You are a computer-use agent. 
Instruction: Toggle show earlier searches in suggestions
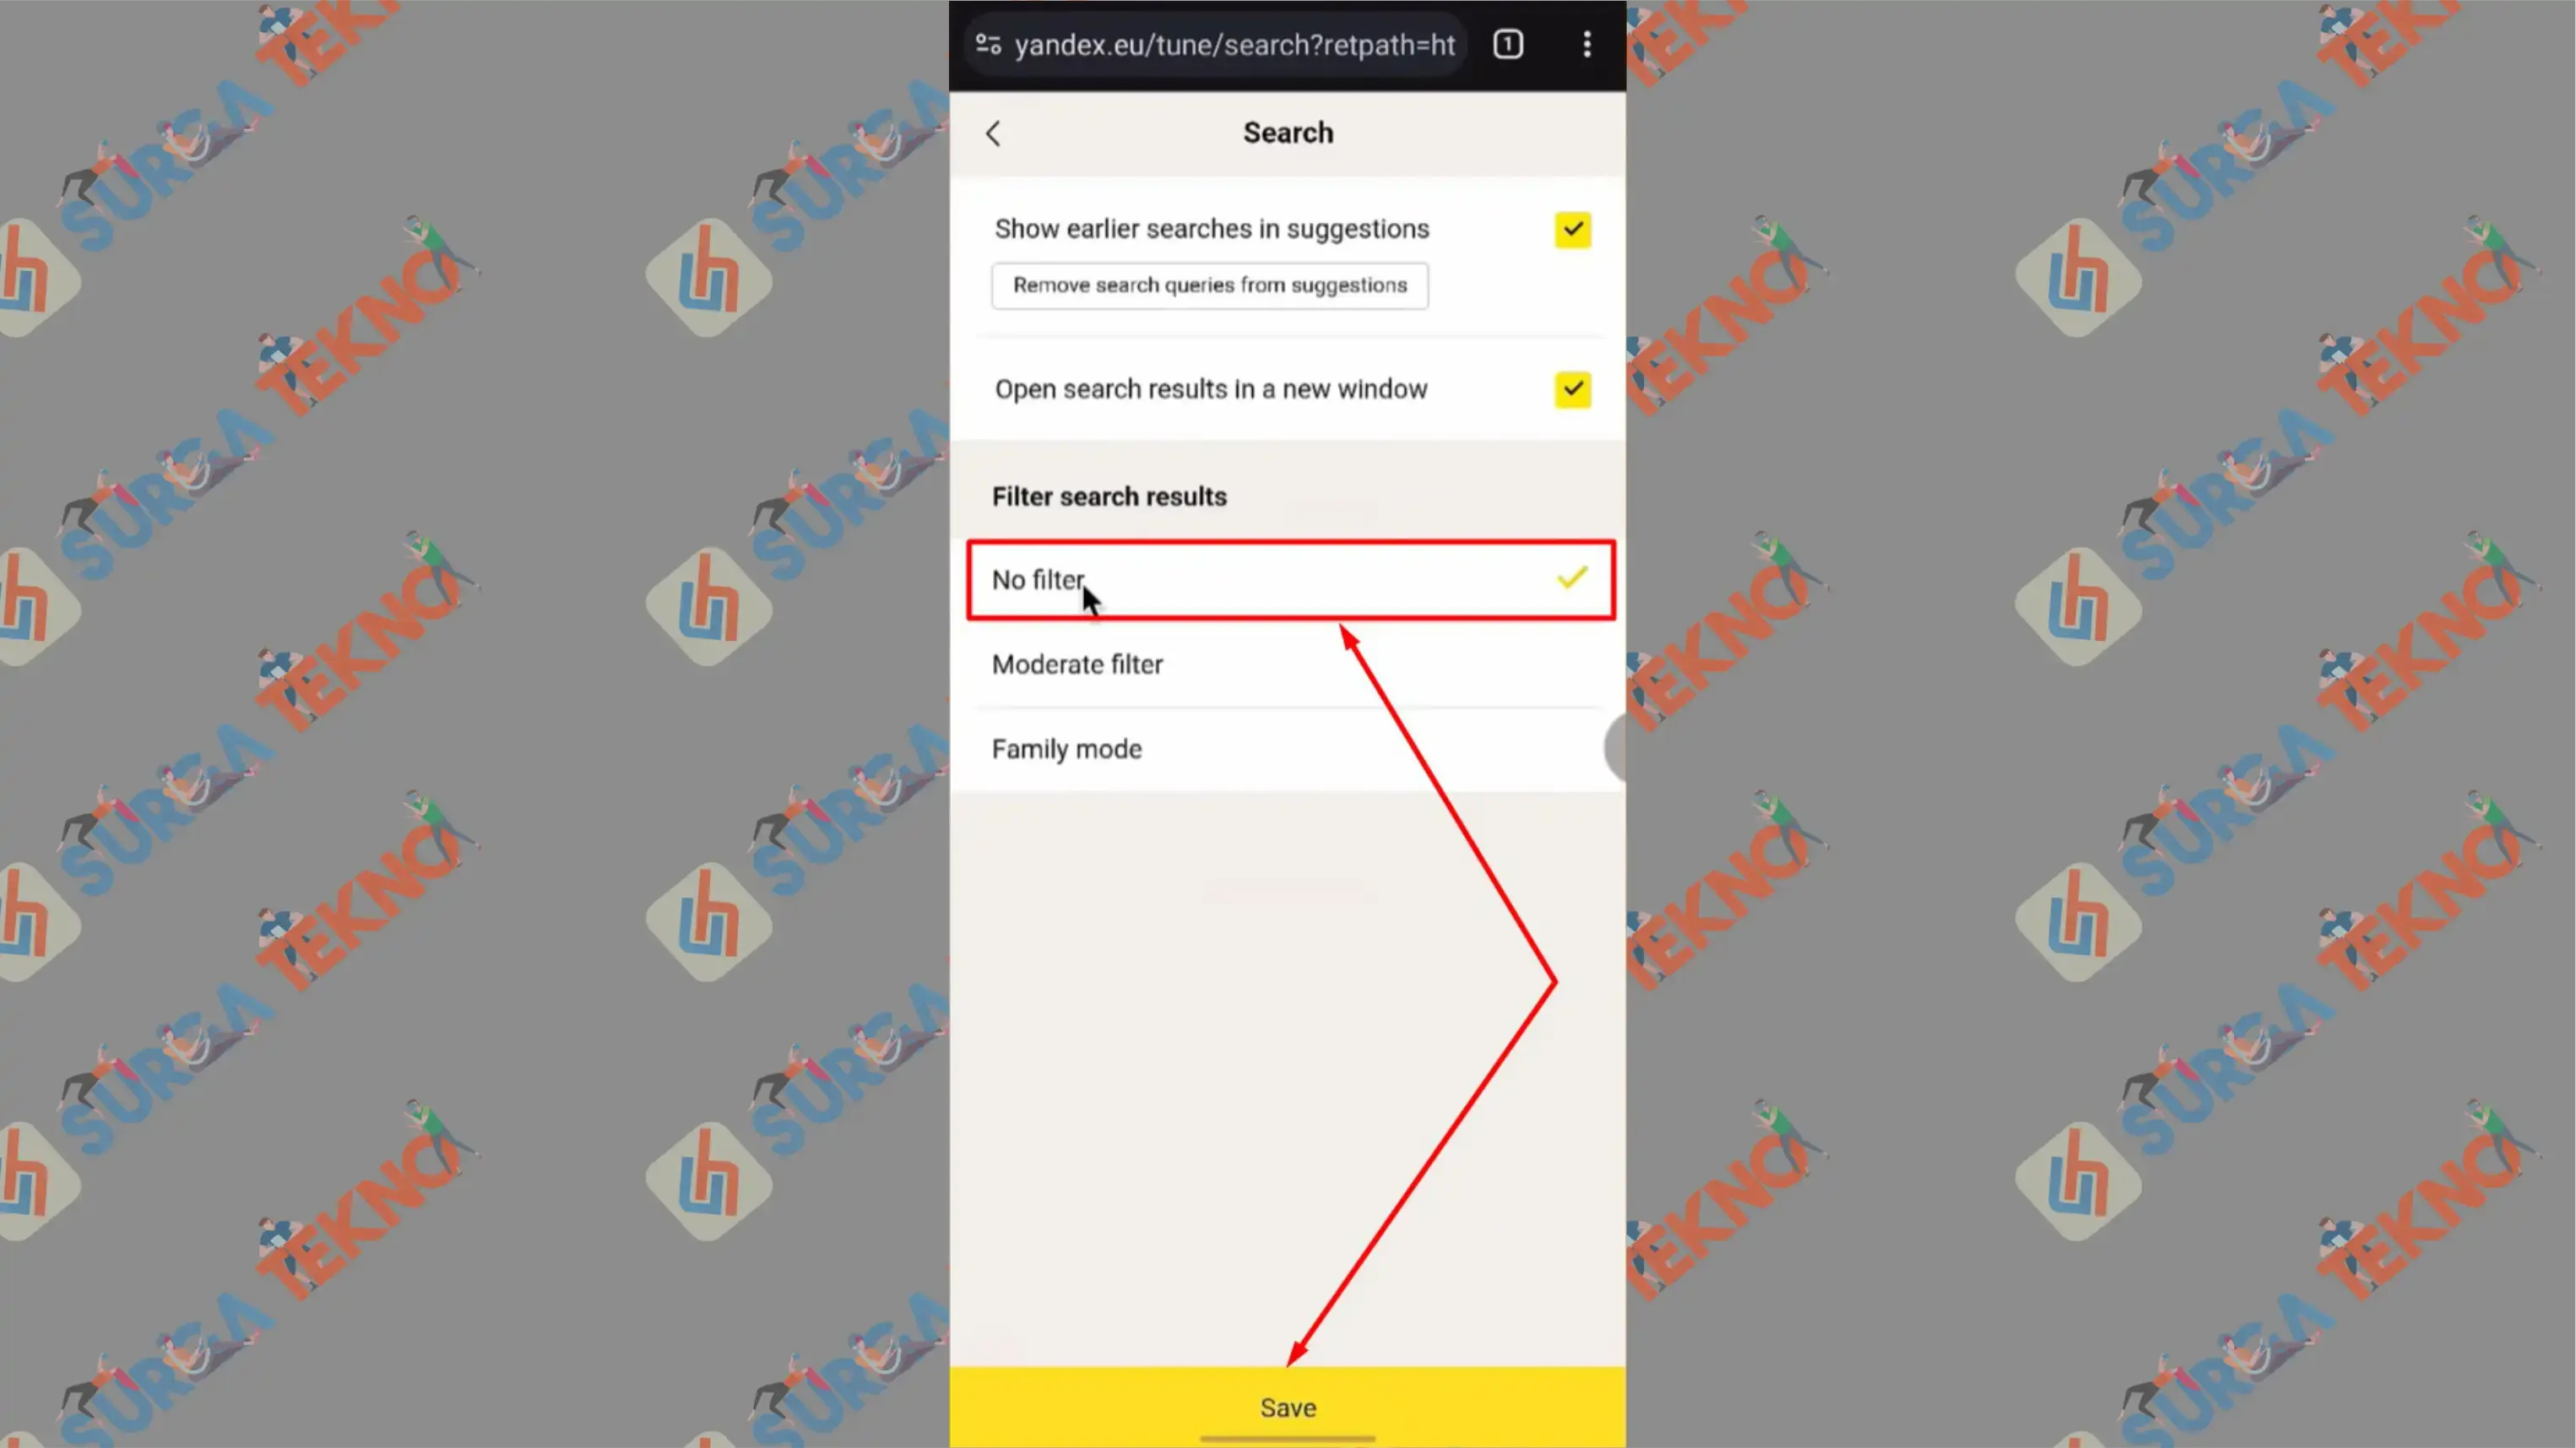pyautogui.click(x=1571, y=228)
